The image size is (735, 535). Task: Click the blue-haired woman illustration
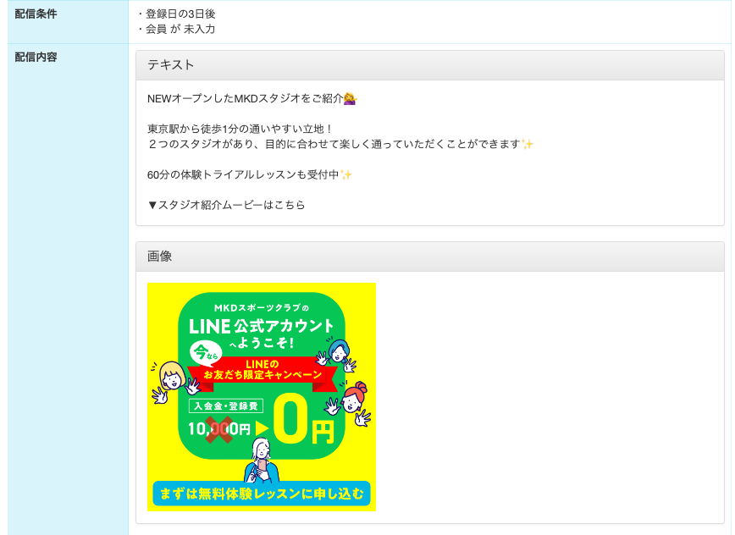pyautogui.click(x=337, y=355)
